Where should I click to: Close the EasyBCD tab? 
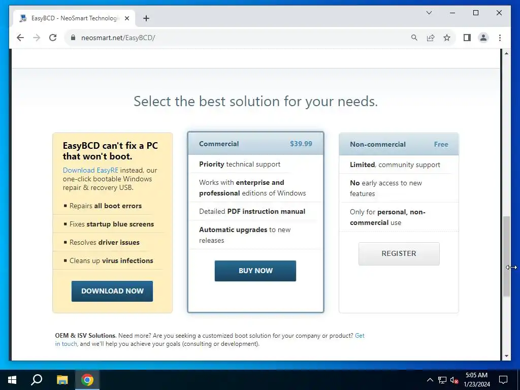pos(126,18)
